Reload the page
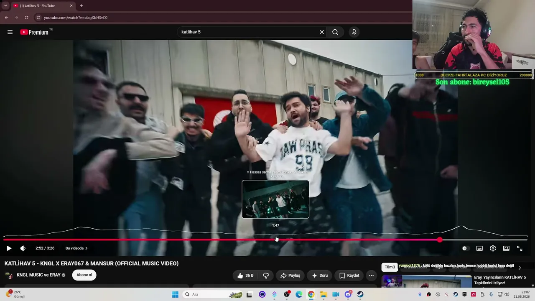This screenshot has height=301, width=535. click(x=26, y=18)
